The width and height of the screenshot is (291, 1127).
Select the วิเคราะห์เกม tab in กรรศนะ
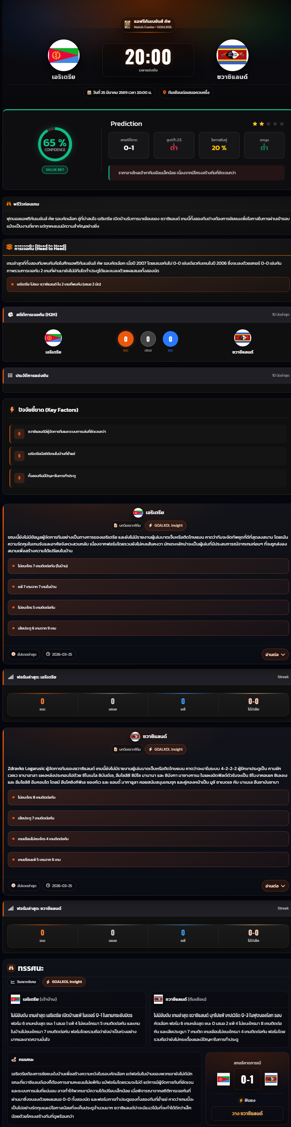click(x=24, y=982)
